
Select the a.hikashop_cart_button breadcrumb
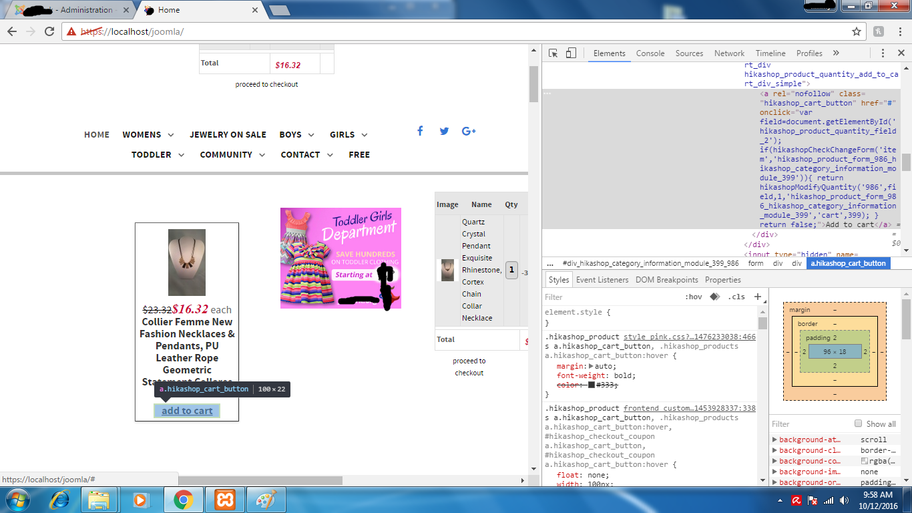(x=848, y=263)
